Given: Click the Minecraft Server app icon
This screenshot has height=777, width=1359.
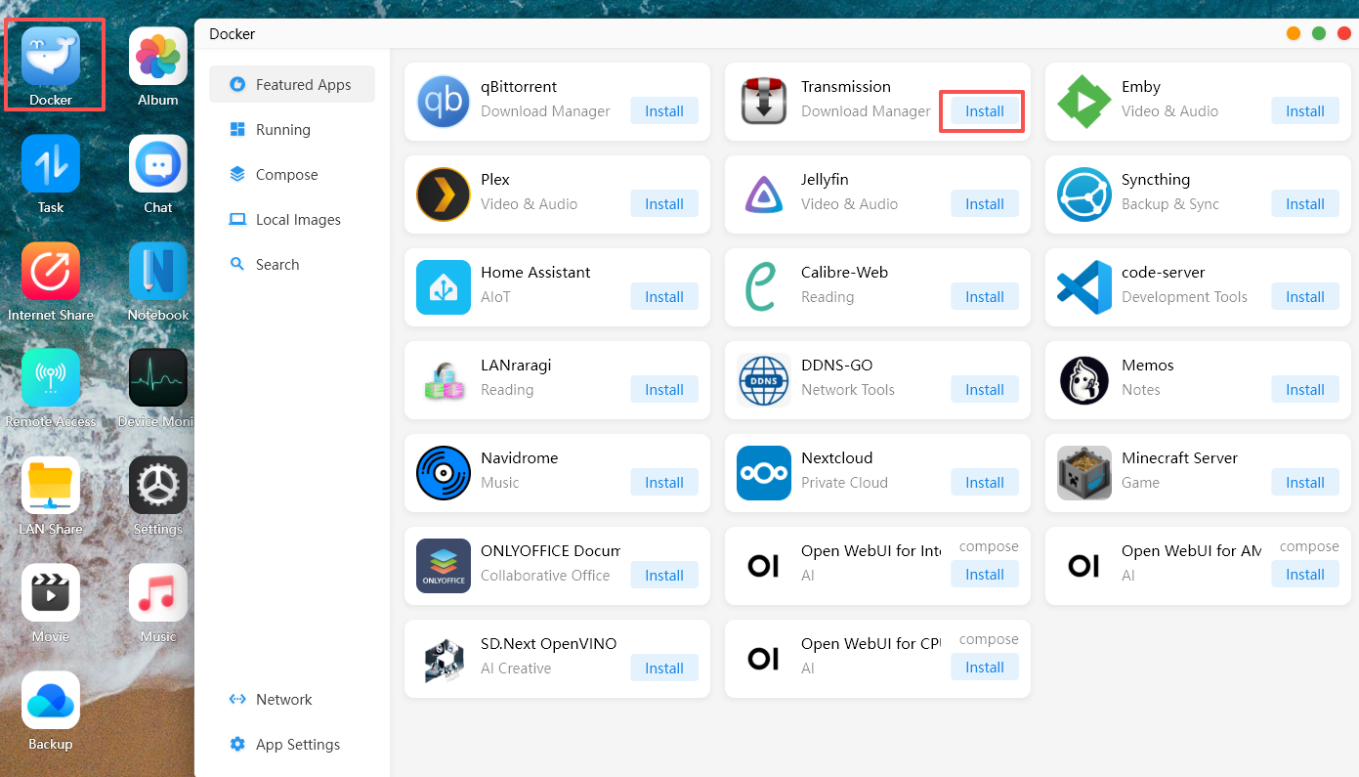Looking at the screenshot, I should point(1084,473).
